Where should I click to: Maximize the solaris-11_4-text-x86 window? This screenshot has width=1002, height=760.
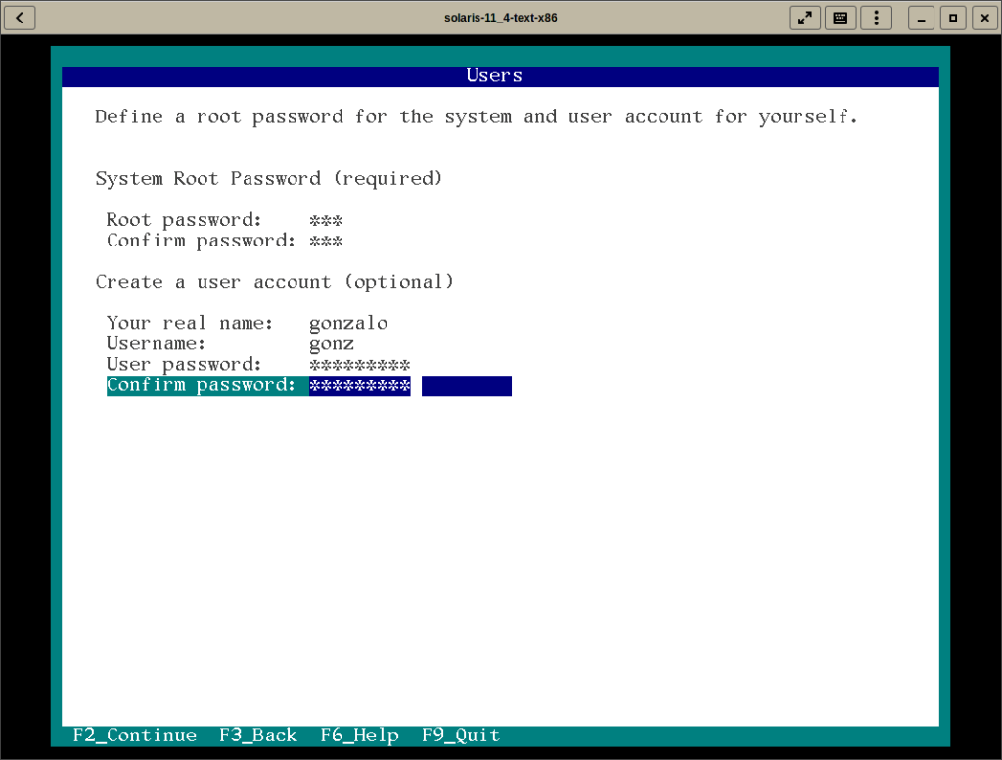[x=953, y=18]
